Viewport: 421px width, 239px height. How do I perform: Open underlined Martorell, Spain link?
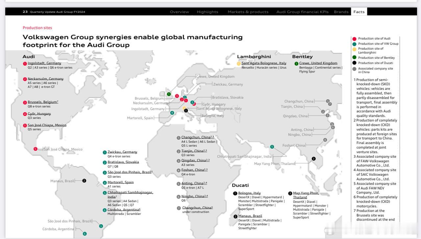tap(121, 182)
